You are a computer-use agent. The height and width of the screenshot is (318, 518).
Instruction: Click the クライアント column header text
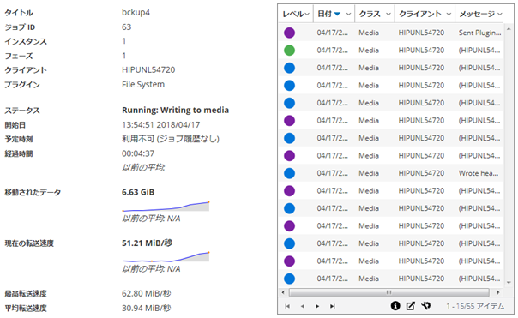pyautogui.click(x=420, y=14)
